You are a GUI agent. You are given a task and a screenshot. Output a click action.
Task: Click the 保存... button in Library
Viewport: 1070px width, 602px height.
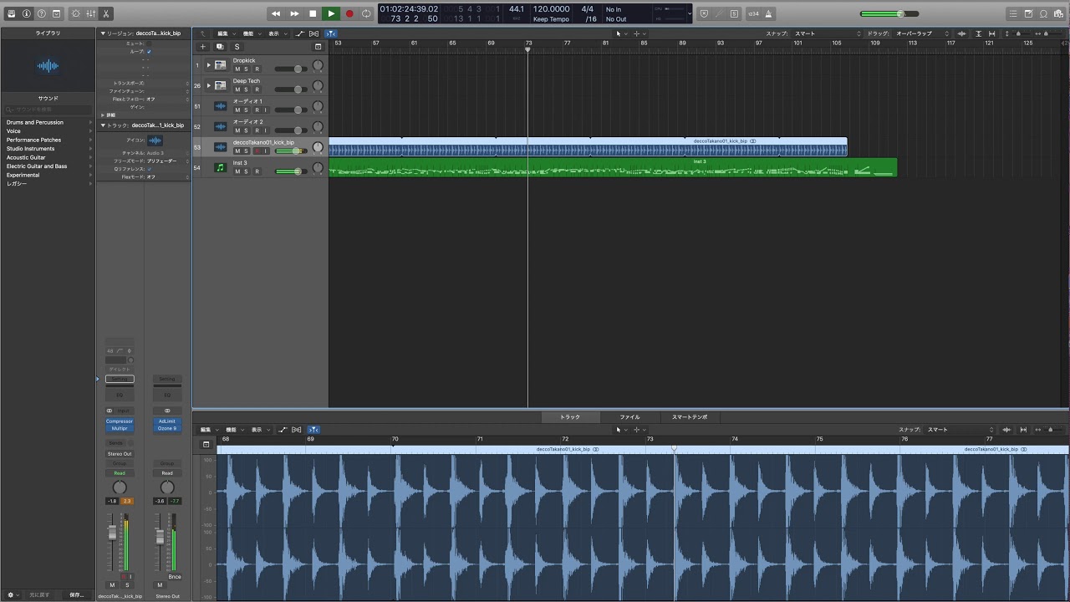point(77,594)
